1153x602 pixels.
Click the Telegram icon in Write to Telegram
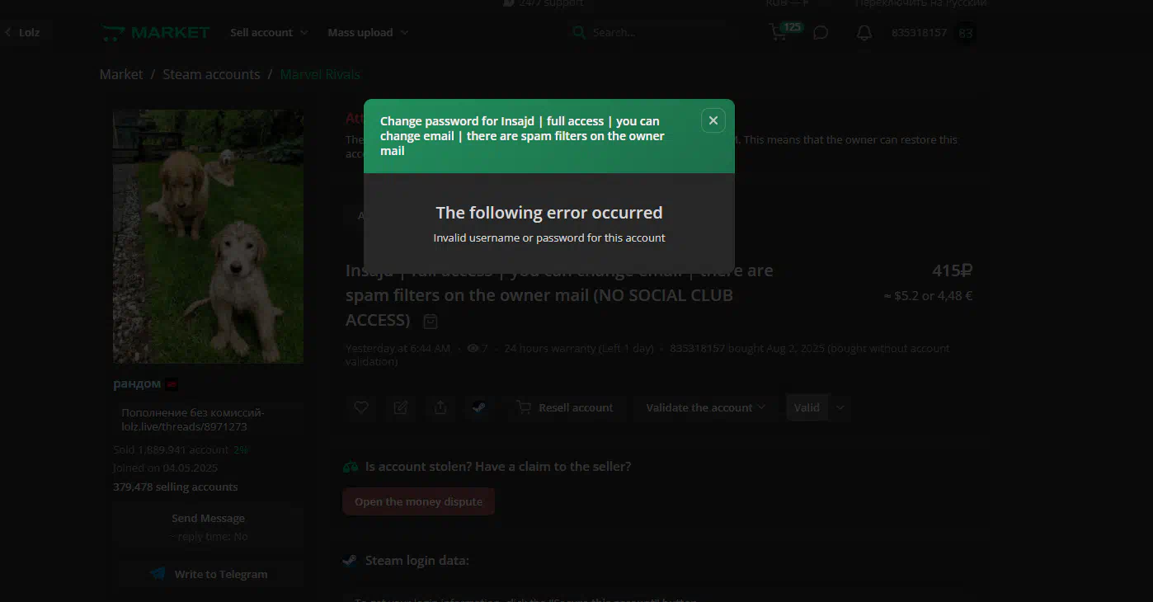coord(158,574)
